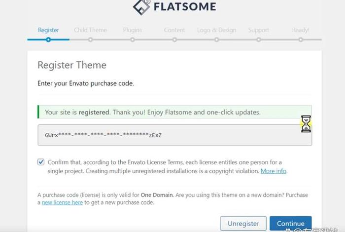Viewport: 345px width, 232px height.
Task: Click the Child Theme progress dot
Action: point(90,39)
